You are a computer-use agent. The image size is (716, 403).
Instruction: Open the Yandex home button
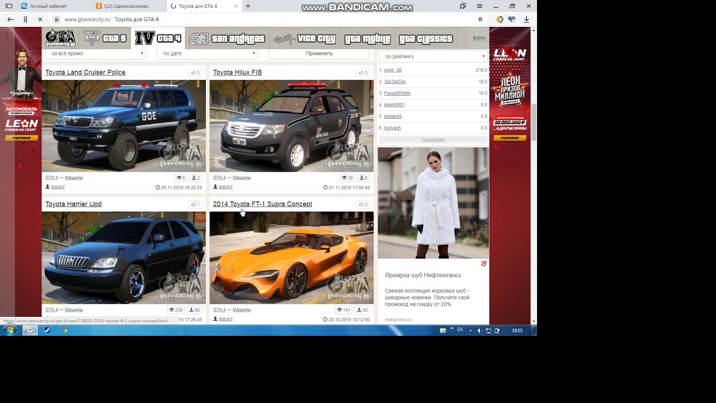[25, 19]
